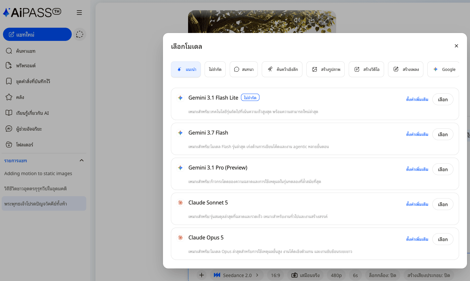The height and width of the screenshot is (281, 470).
Task: Change the เสมือนจริง style option
Action: 305,275
